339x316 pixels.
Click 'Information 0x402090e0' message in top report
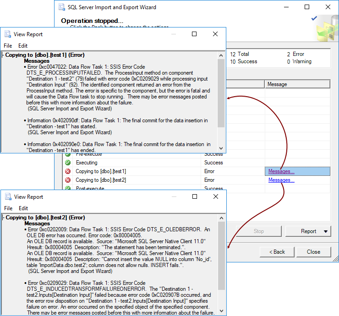point(117,147)
